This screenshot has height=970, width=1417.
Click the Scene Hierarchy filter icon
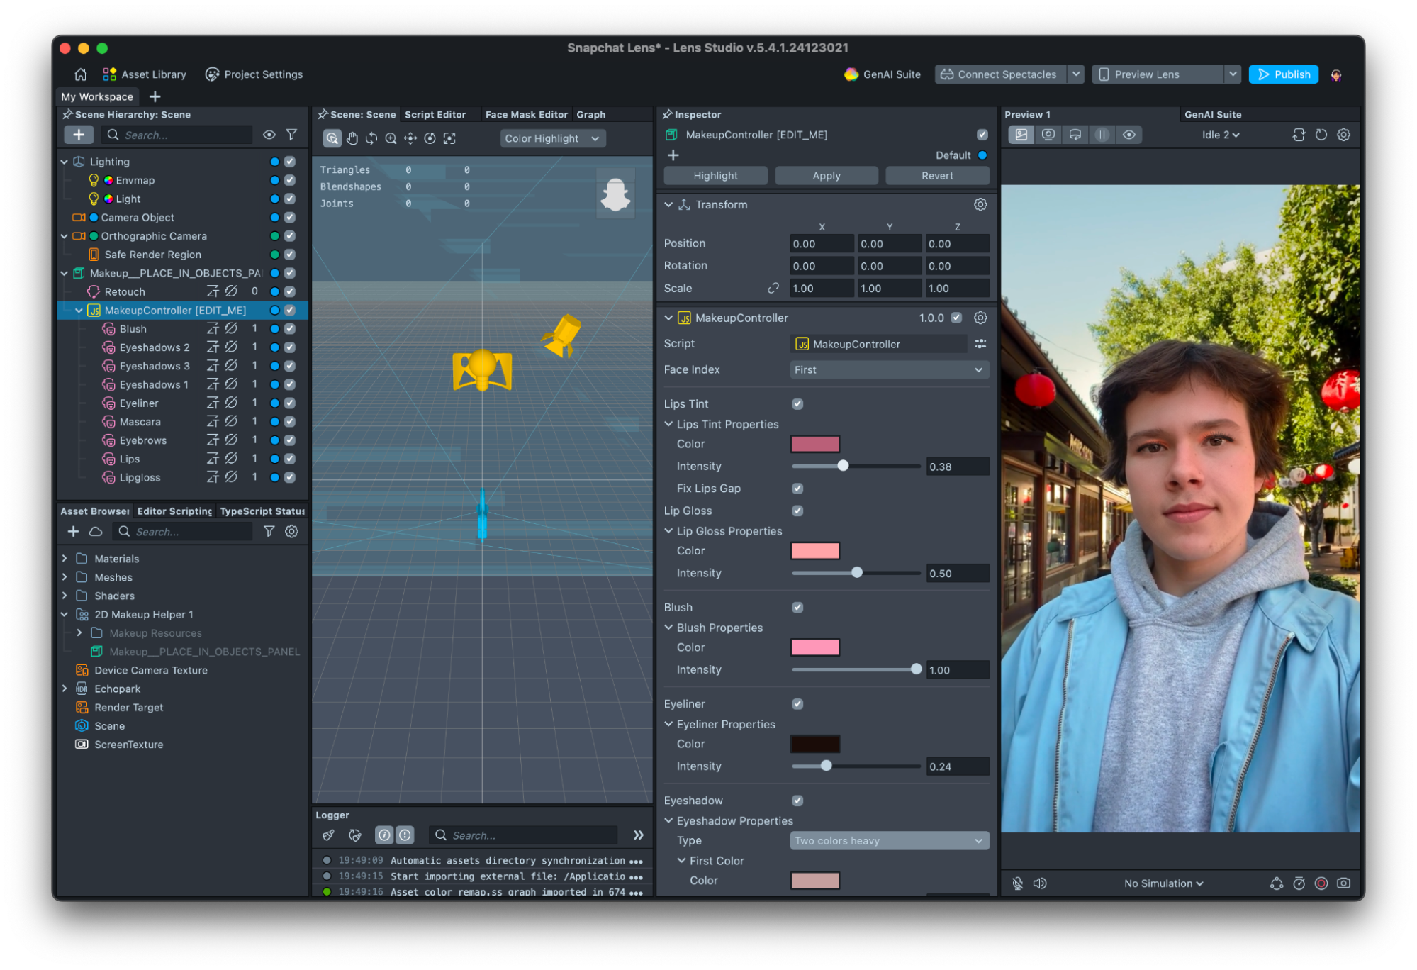click(291, 135)
